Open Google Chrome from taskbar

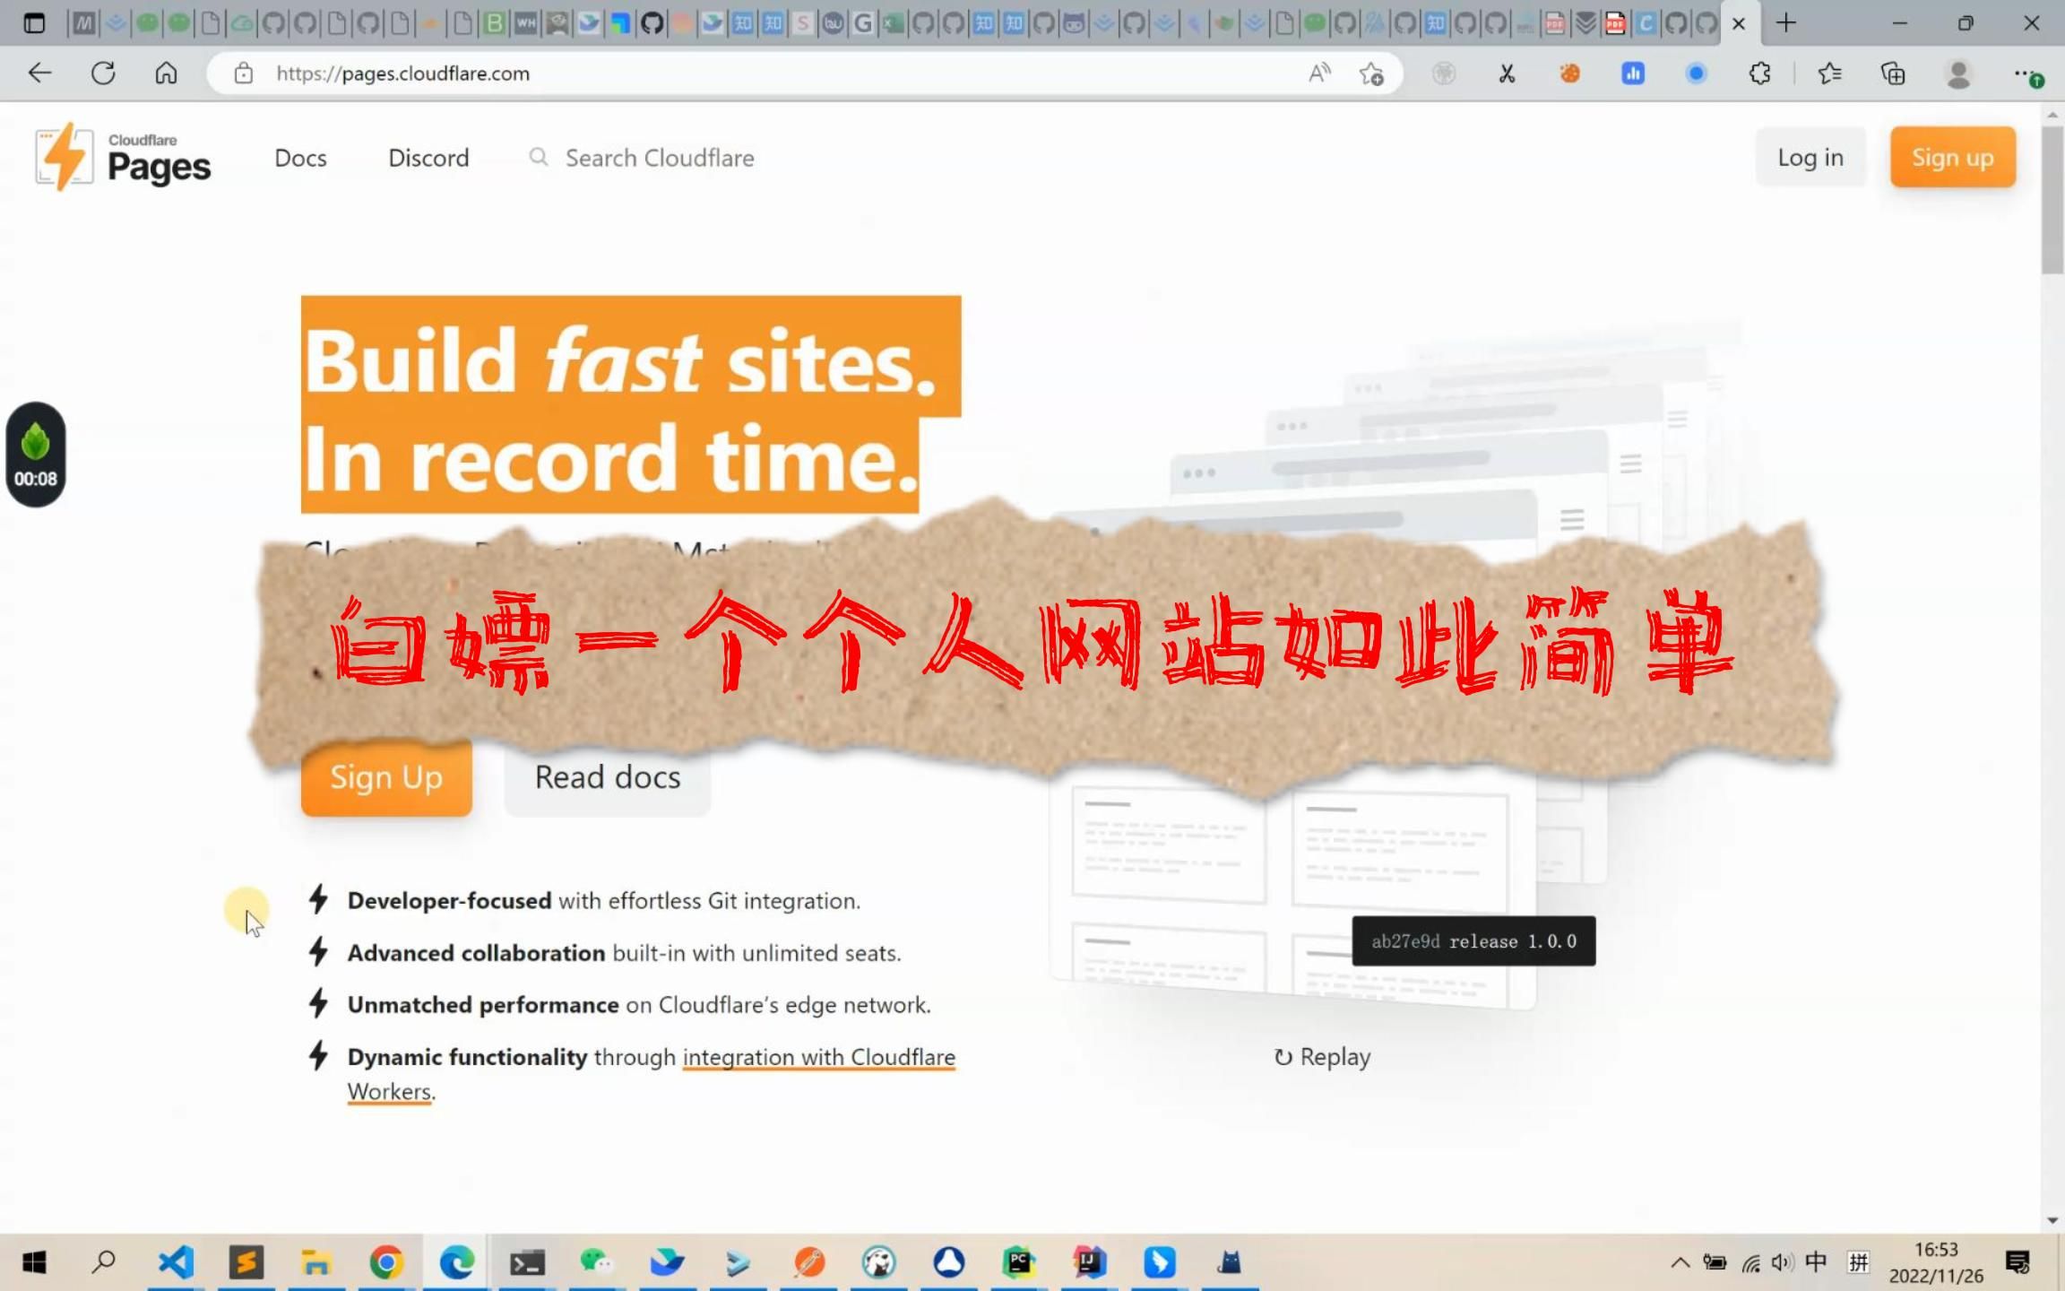386,1263
